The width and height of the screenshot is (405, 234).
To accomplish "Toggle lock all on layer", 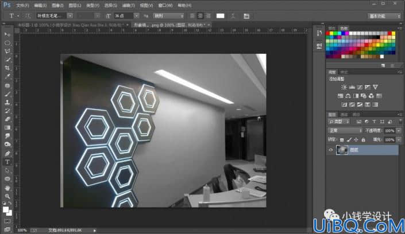I will tap(364, 139).
